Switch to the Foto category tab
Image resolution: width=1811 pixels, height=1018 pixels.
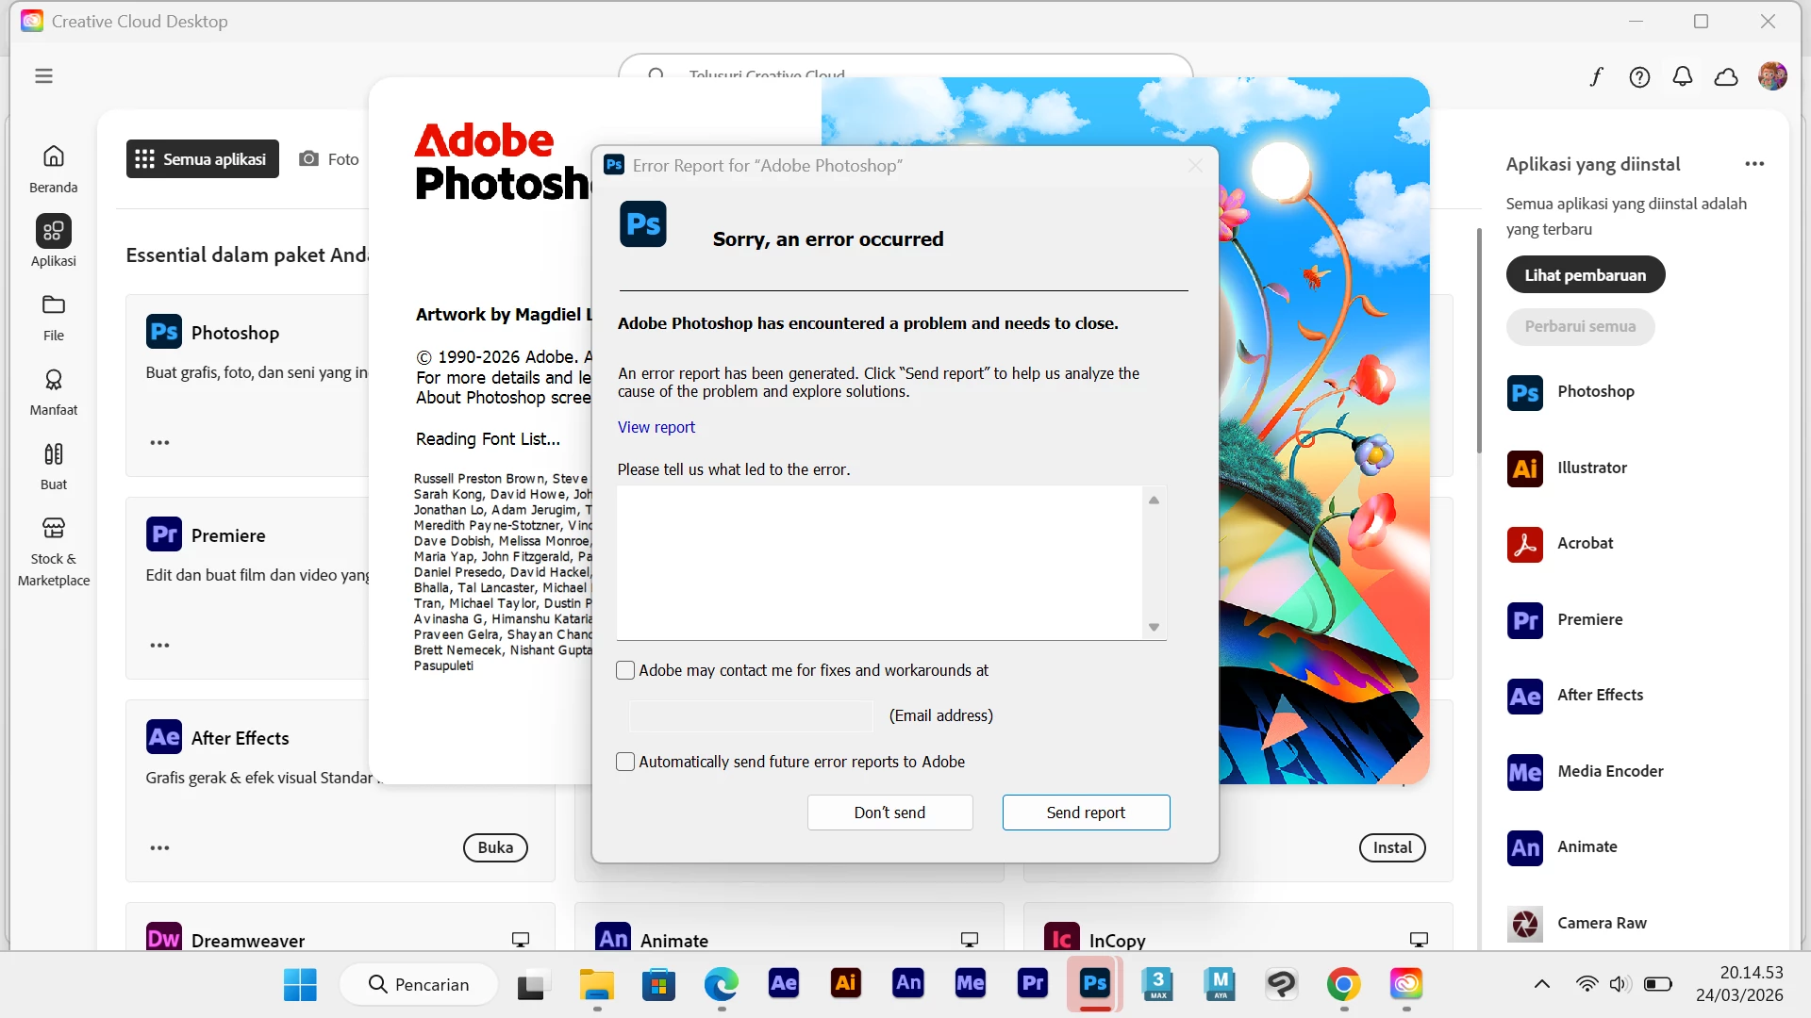(329, 159)
